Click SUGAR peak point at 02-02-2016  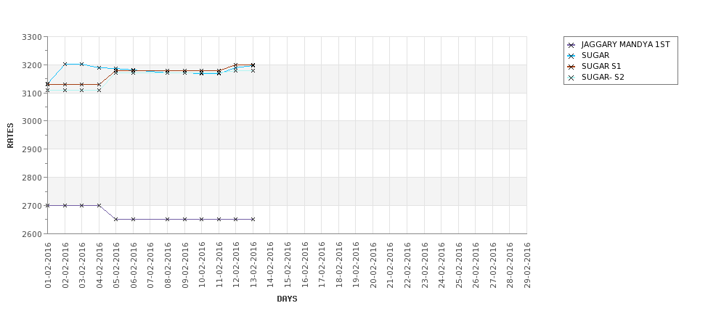click(65, 65)
